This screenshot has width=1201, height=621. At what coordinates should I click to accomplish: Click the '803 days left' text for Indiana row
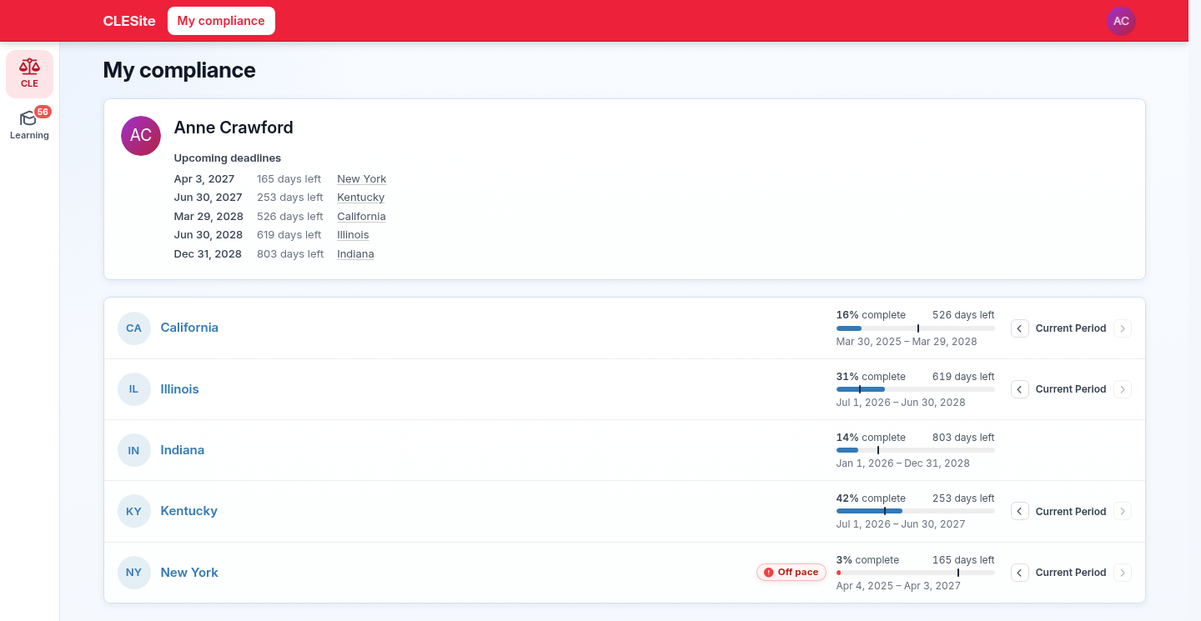click(x=963, y=438)
